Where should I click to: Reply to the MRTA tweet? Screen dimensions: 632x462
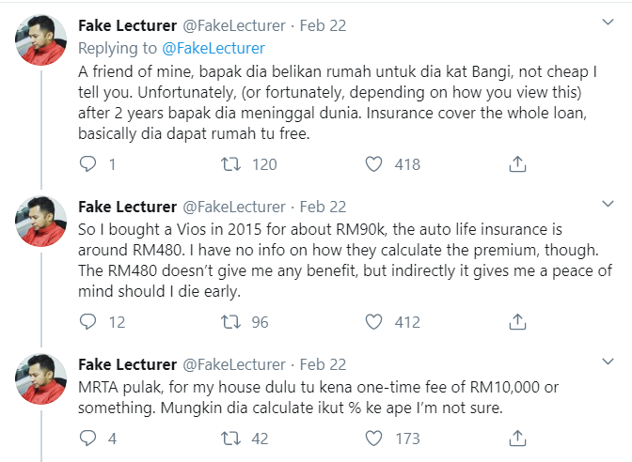coord(89,438)
